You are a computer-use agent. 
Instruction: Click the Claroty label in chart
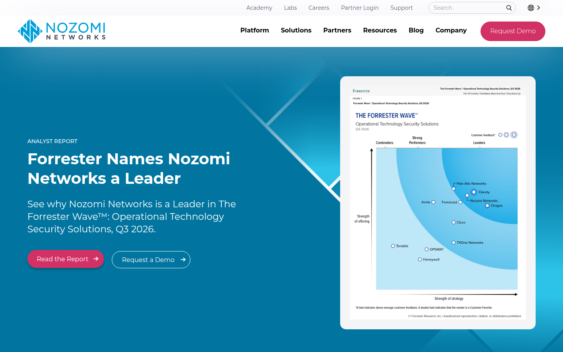click(x=484, y=192)
